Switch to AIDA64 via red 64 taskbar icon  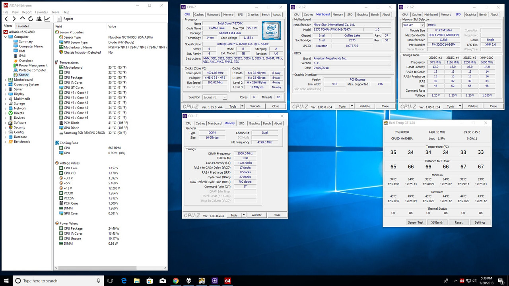227,281
